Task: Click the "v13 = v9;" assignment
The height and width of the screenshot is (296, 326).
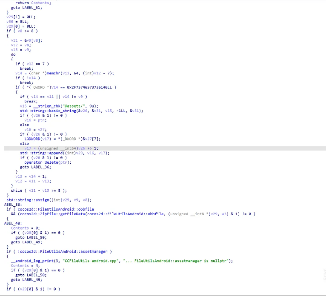Action: tap(21, 50)
